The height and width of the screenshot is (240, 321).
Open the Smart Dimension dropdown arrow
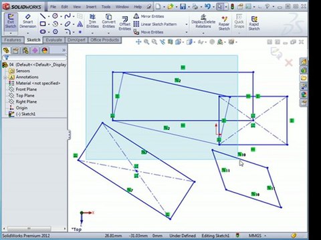point(27,33)
